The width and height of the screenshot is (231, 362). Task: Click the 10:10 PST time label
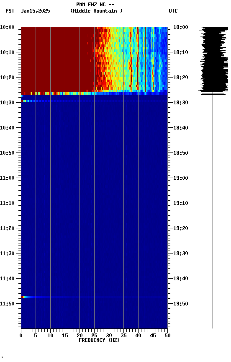pos(7,52)
